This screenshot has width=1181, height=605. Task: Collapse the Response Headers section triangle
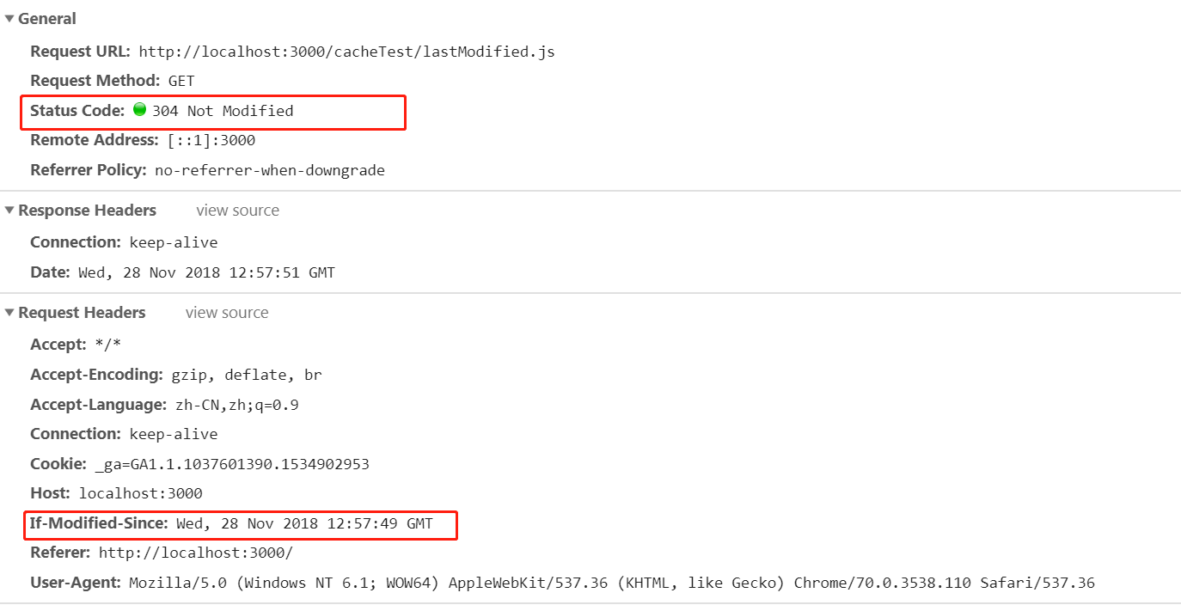(9, 211)
